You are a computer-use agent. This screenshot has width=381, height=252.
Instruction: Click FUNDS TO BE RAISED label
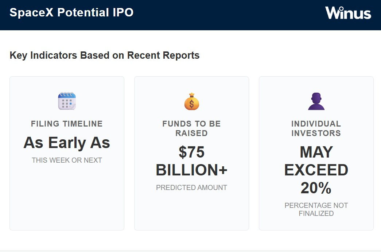pos(191,128)
